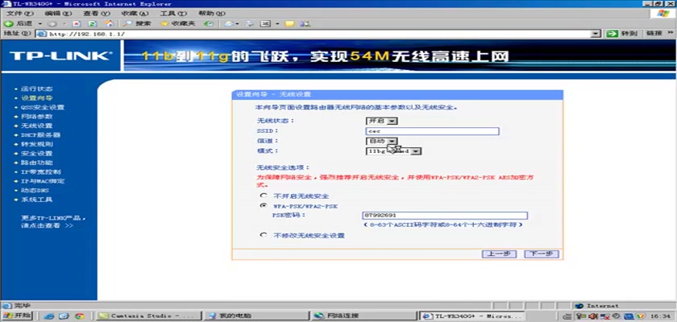
Task: Open 动态DNS in router sidebar
Action: [35, 191]
